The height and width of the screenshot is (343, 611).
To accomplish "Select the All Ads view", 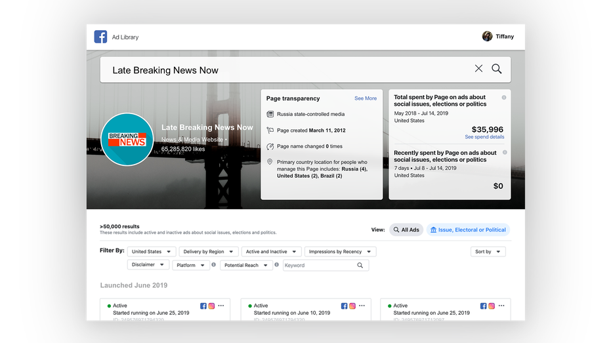I will point(406,230).
